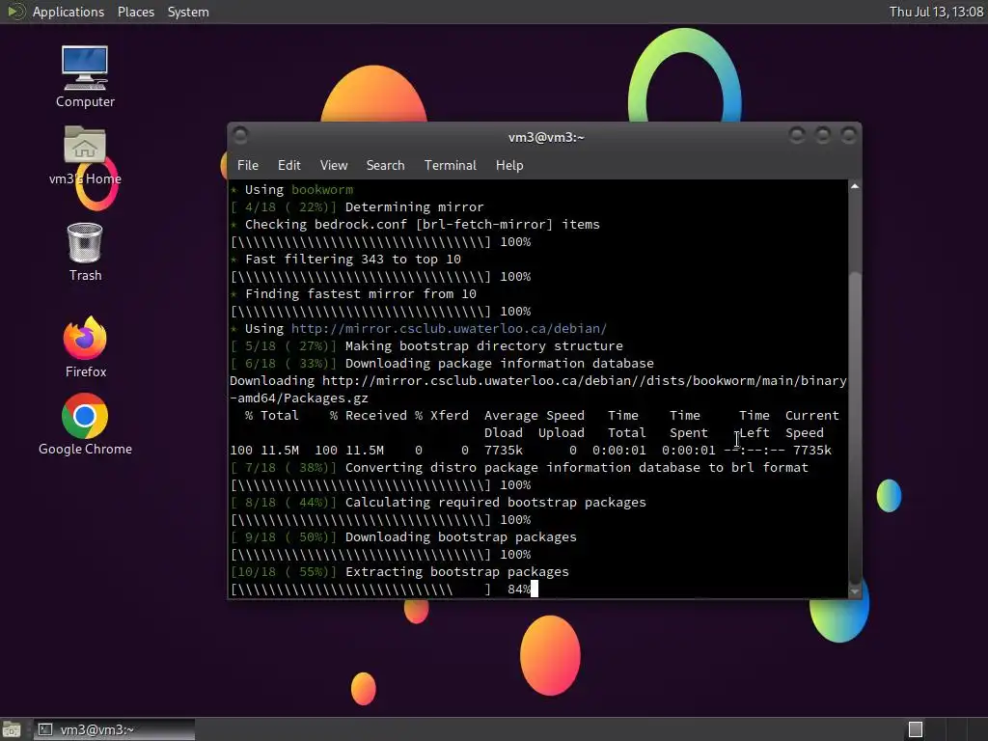Viewport: 988px width, 741px height.
Task: Click '-amd64/Packages.gz' text in terminal
Action: [x=299, y=398]
